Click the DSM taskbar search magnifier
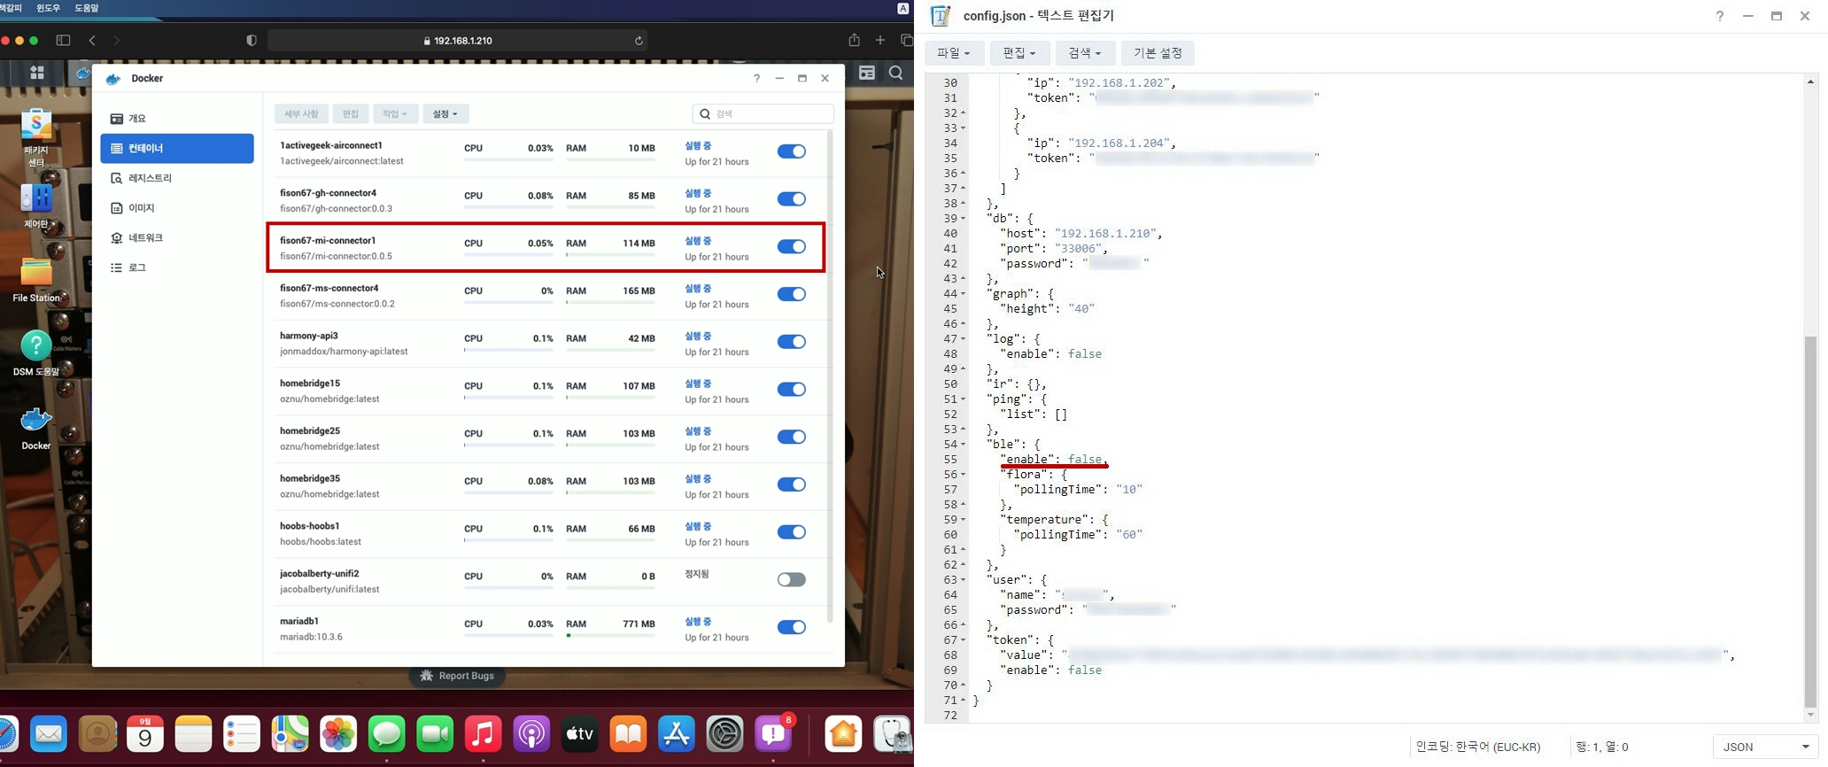 896,74
